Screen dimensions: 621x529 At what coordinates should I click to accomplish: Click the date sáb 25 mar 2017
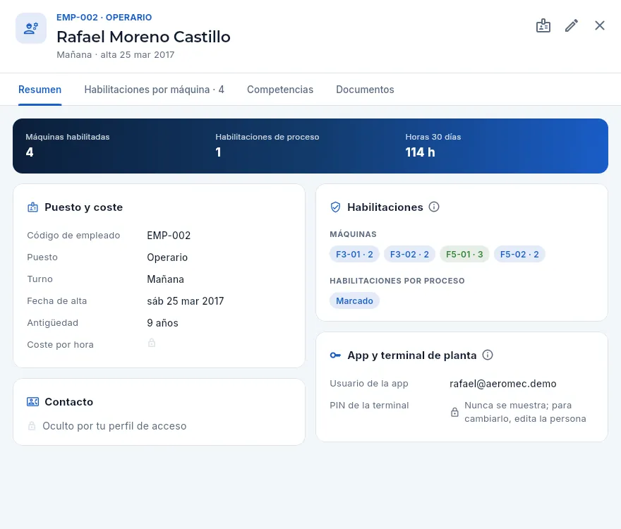[x=186, y=301]
